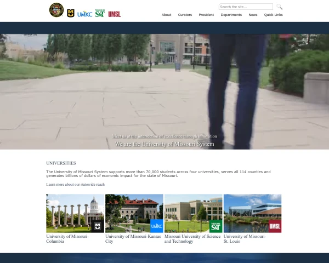Click the University of Missouri System seal logo
Viewport: 329px width, 263px height.
pyautogui.click(x=56, y=10)
